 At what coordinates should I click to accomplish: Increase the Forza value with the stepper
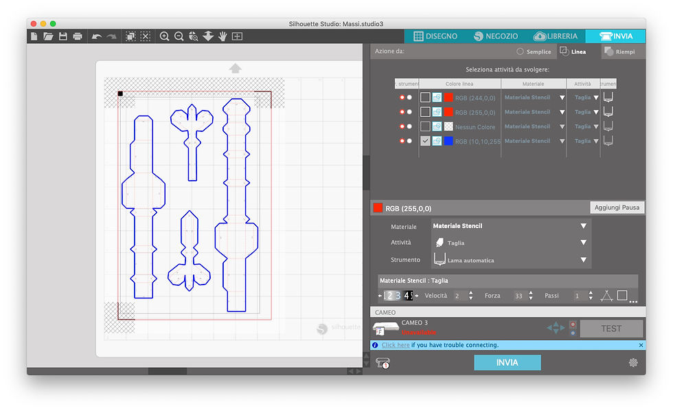pyautogui.click(x=531, y=293)
